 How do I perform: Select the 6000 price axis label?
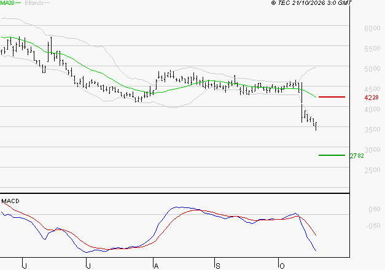click(372, 28)
